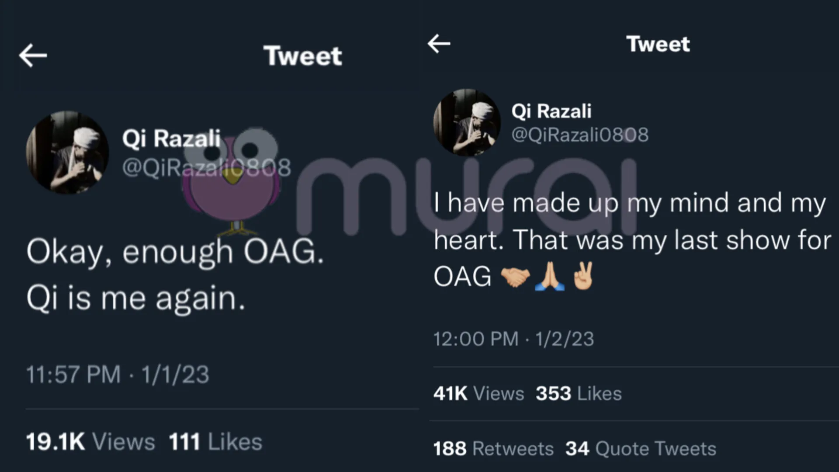Click the @QiRazali0808 handle on right tweet
Viewport: 839px width, 472px height.
(580, 135)
